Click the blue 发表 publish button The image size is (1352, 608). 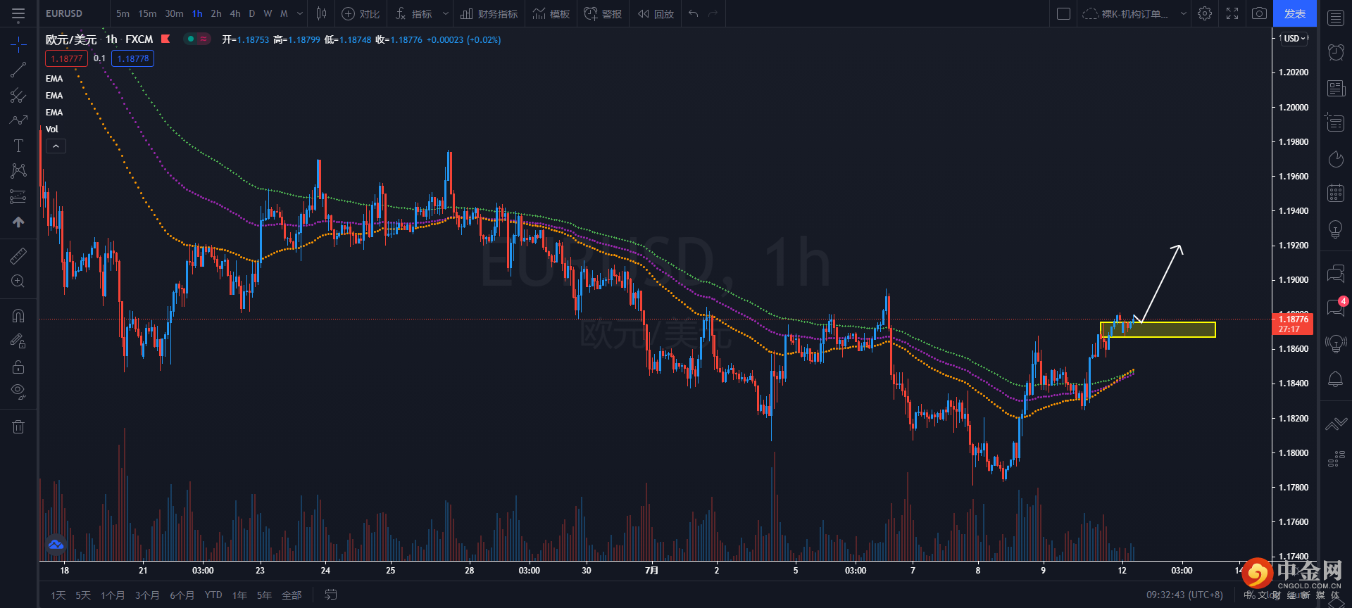(x=1294, y=13)
